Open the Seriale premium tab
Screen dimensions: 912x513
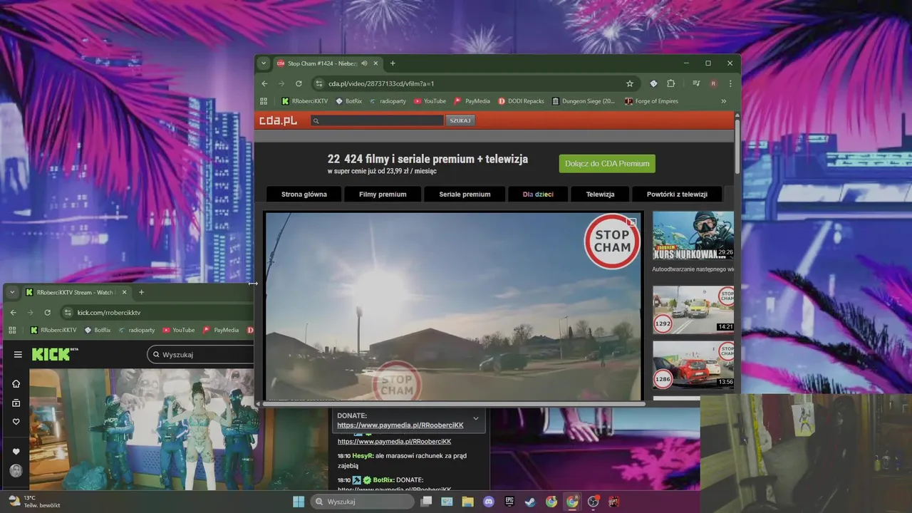[x=465, y=194]
